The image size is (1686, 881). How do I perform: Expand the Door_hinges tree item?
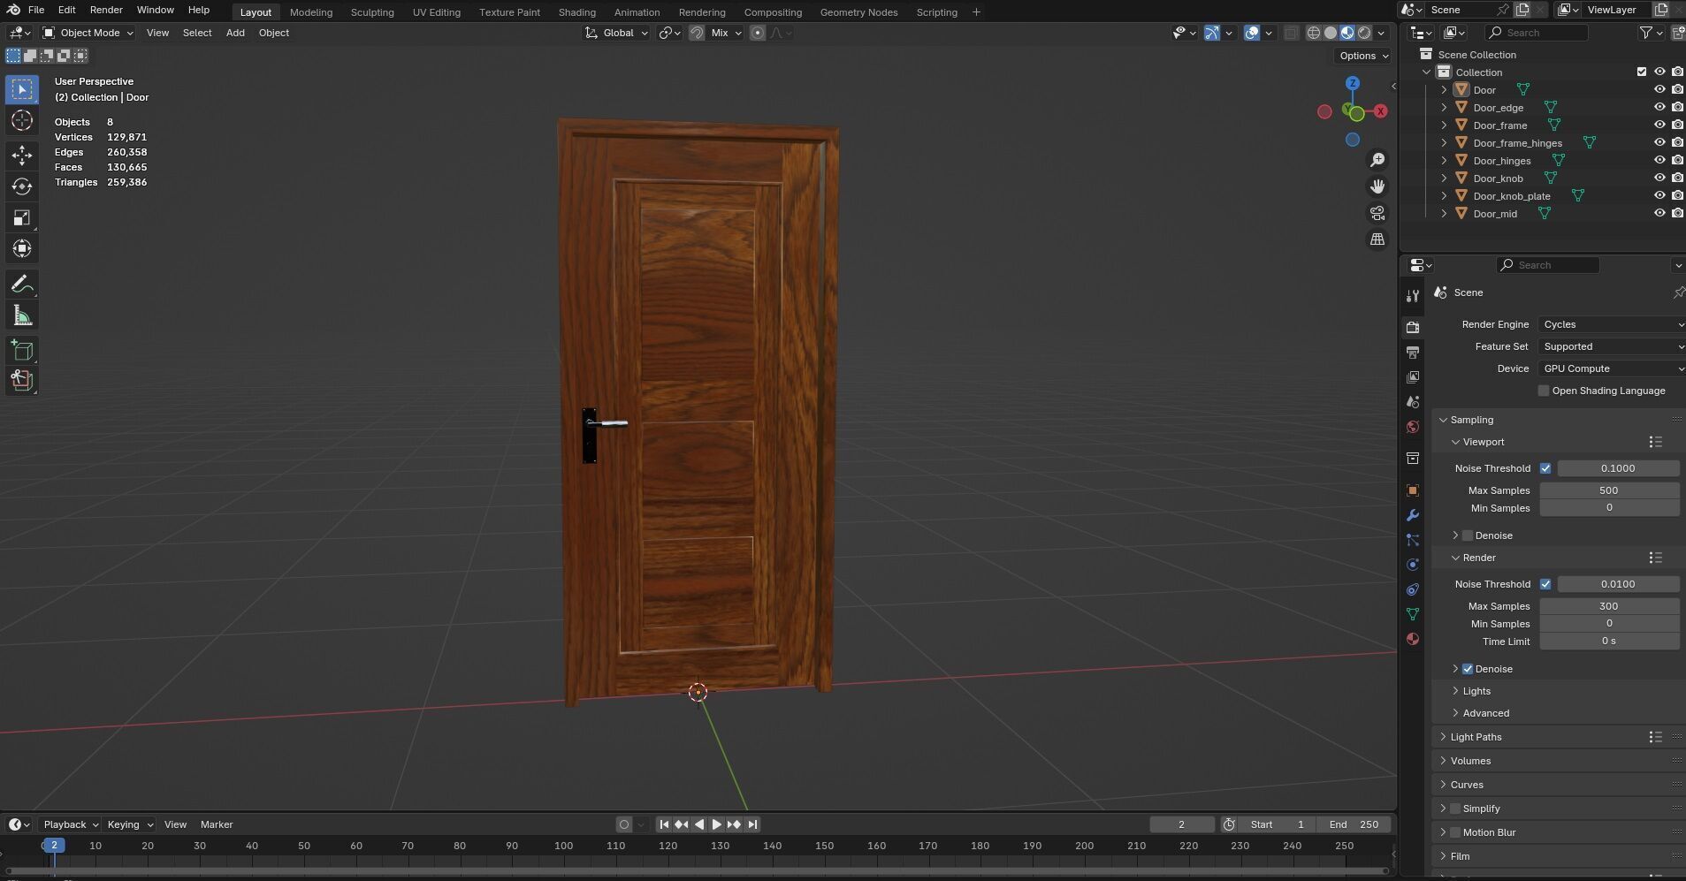pos(1444,160)
